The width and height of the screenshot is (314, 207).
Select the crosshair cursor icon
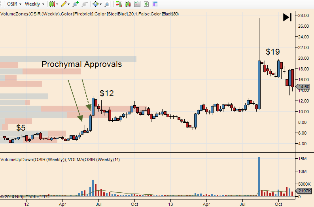[95, 4]
